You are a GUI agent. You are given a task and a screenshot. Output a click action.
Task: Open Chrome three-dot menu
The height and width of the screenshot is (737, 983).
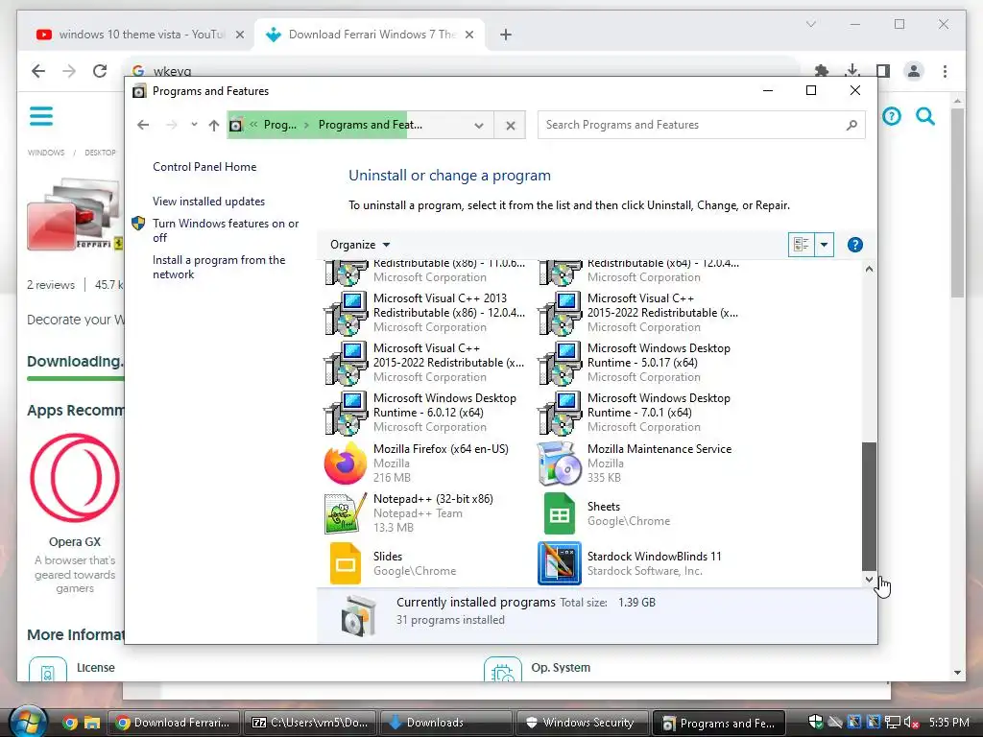(945, 71)
